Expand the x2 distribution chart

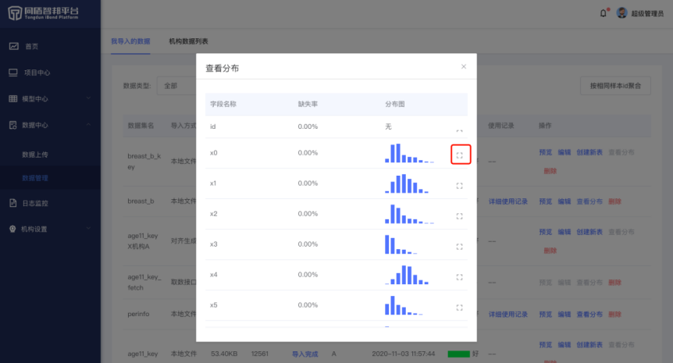(460, 216)
